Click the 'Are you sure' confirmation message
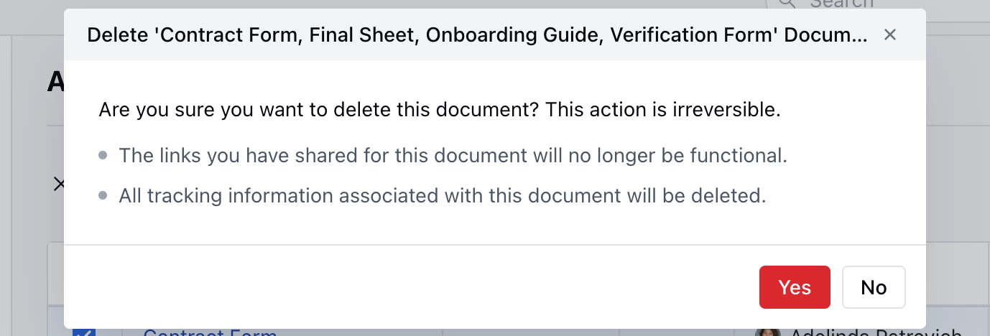Screen dimensions: 990x336 point(440,111)
